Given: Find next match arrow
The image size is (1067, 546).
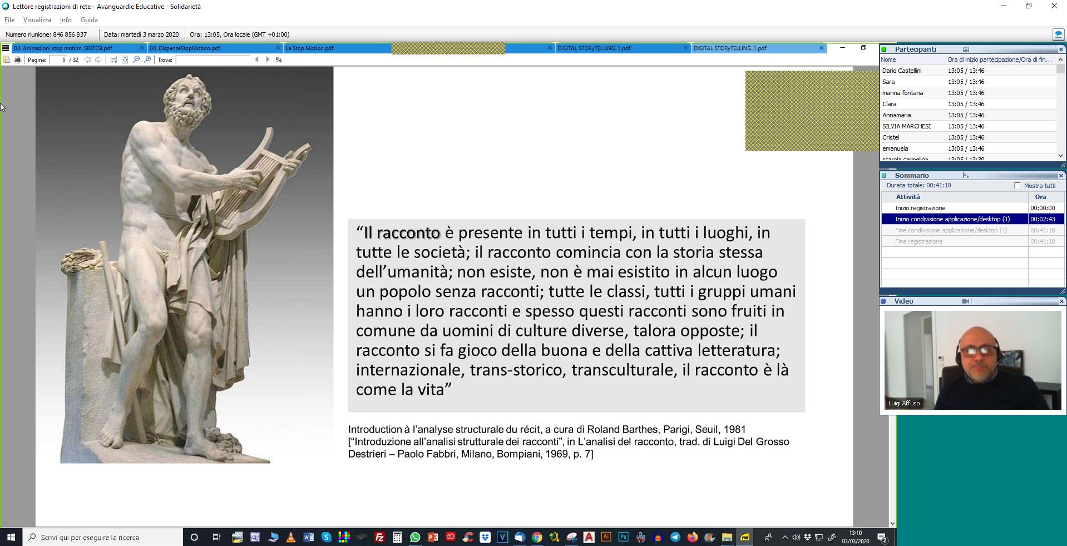Looking at the screenshot, I should (x=268, y=59).
